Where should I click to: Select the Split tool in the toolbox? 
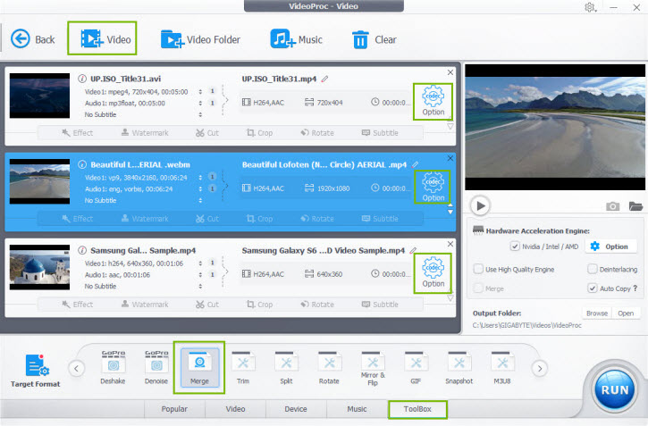[286, 367]
